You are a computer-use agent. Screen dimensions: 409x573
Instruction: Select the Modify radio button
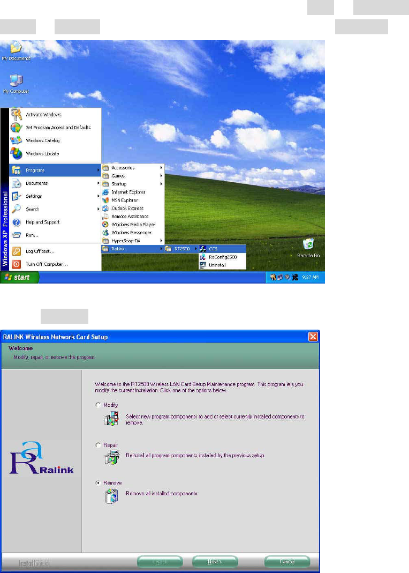(98, 405)
